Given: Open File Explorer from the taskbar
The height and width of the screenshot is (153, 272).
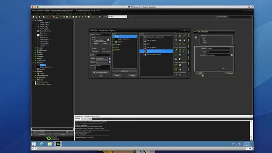Looking at the screenshot, I should click(x=50, y=144).
